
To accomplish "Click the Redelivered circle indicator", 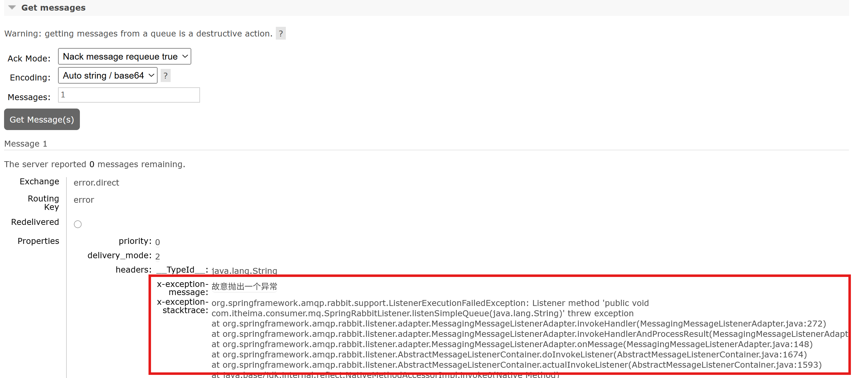I will click(x=78, y=224).
